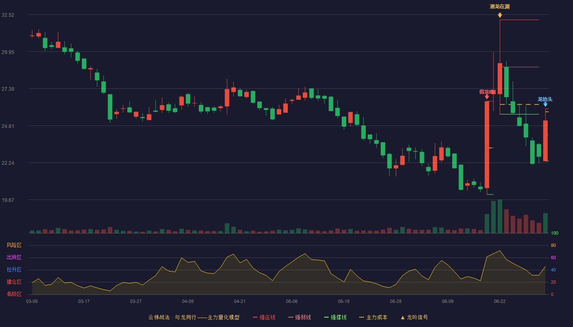
Task: Click the 22.24 price axis label
Action: point(8,163)
